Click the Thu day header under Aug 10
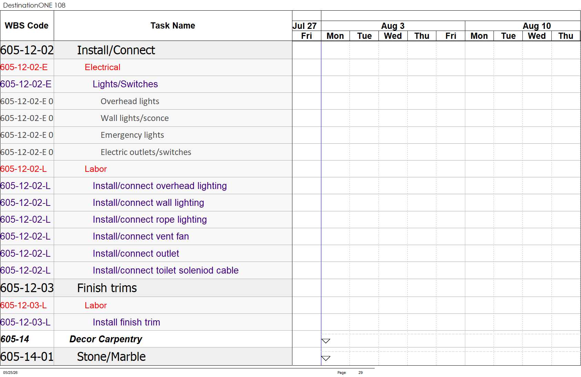This screenshot has height=377, width=581. (x=566, y=36)
